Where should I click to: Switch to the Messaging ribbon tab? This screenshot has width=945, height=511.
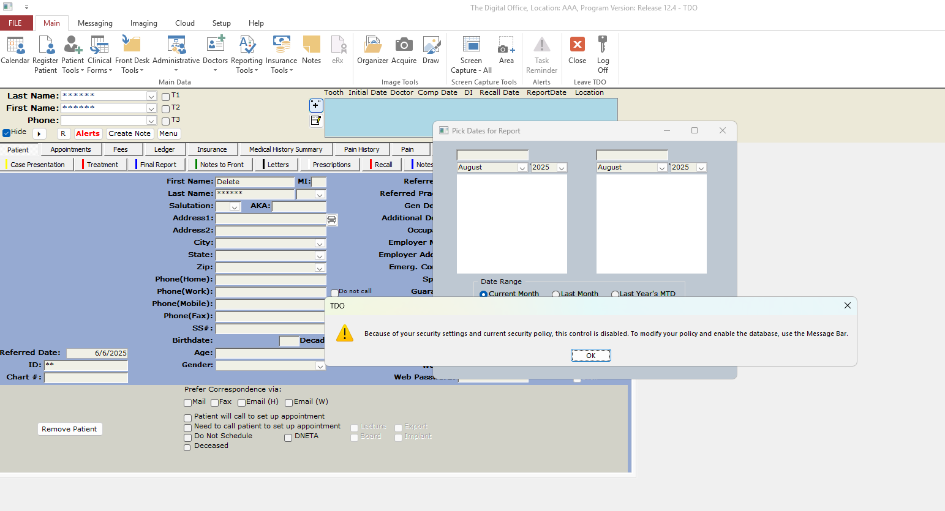[x=95, y=23]
